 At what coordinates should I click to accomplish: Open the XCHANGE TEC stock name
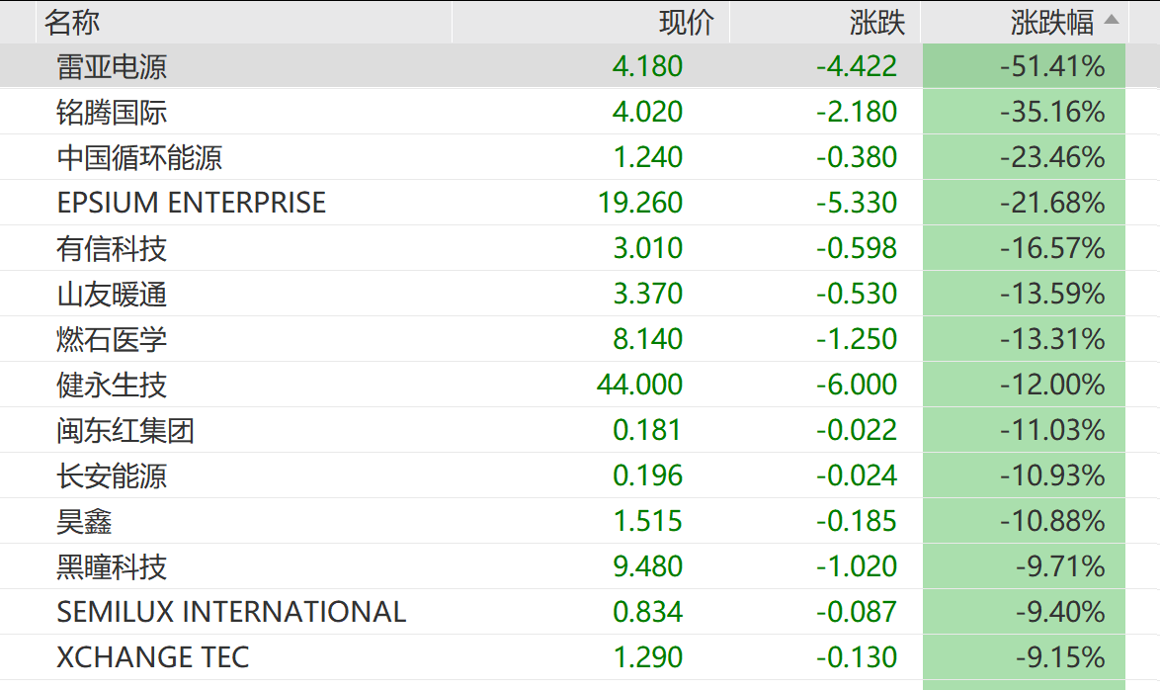(x=153, y=657)
